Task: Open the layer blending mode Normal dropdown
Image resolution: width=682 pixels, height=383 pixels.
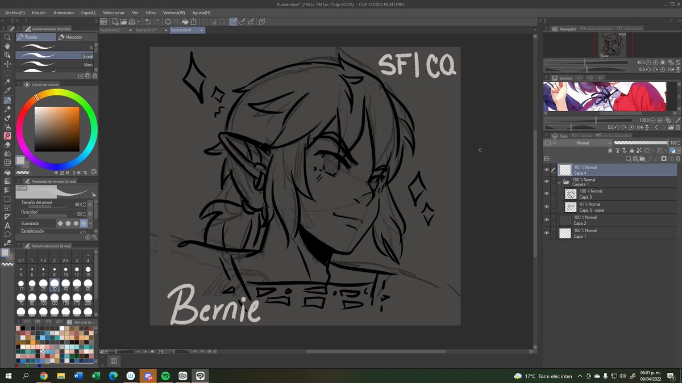Action: pyautogui.click(x=585, y=143)
